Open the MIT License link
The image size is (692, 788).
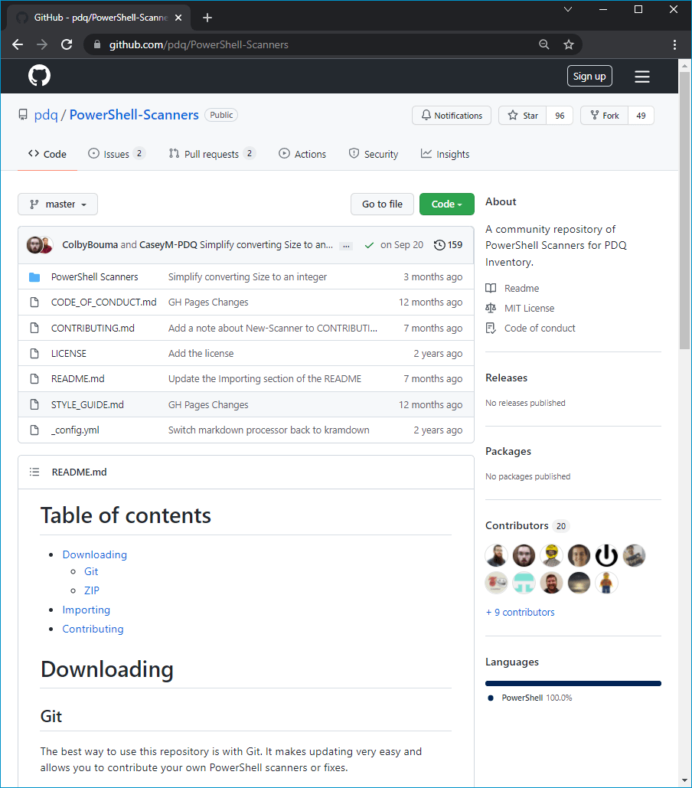click(529, 308)
